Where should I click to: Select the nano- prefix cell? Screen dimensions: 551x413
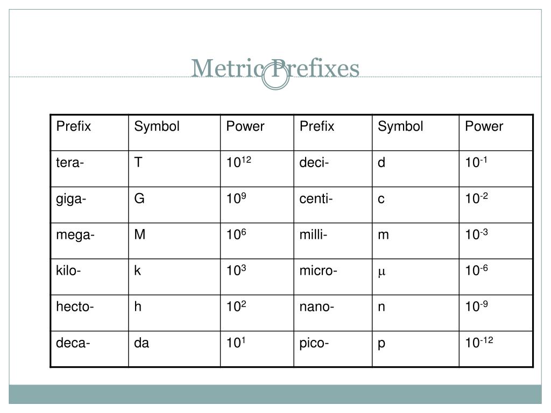[x=333, y=313]
